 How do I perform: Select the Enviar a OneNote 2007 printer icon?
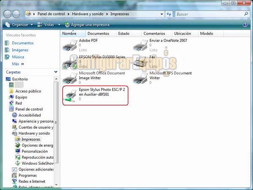[140, 46]
